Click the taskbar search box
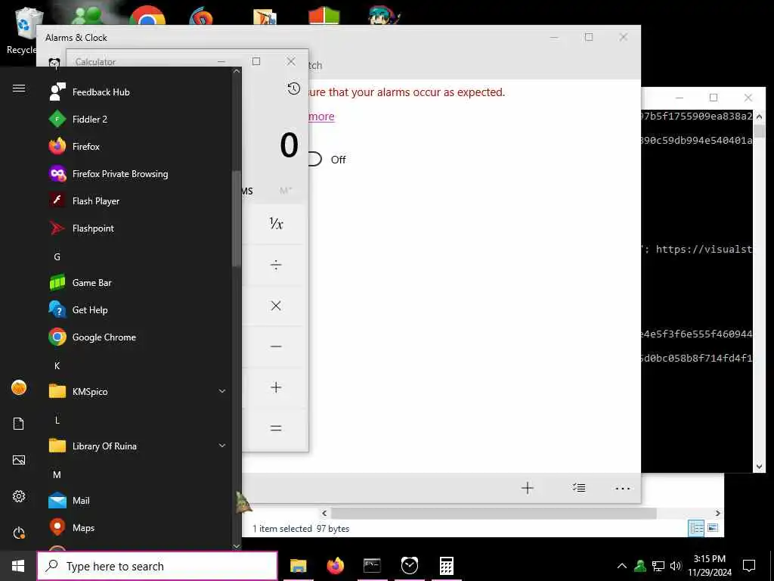 [x=157, y=566]
